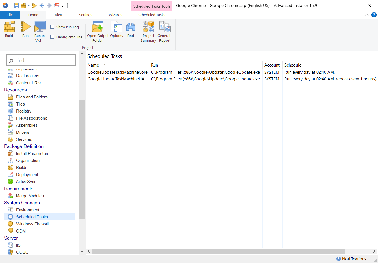378x263 pixels.
Task: Open the File menu tab
Action: tap(10, 15)
